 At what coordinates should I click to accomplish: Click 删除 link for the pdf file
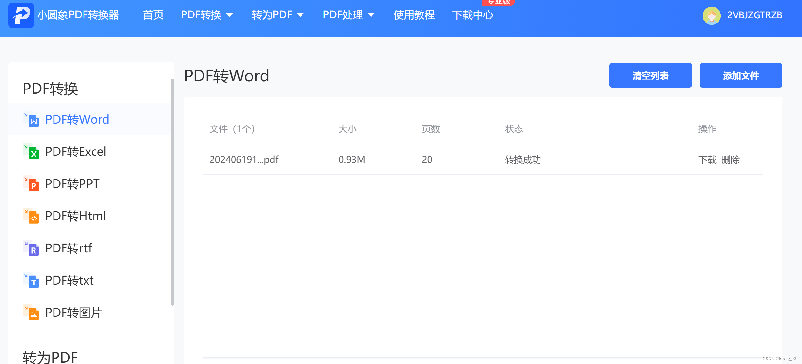pyautogui.click(x=730, y=160)
